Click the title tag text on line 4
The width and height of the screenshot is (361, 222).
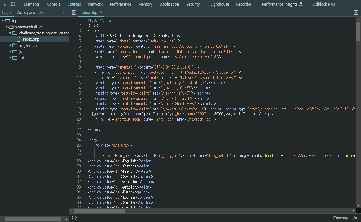coord(138,36)
